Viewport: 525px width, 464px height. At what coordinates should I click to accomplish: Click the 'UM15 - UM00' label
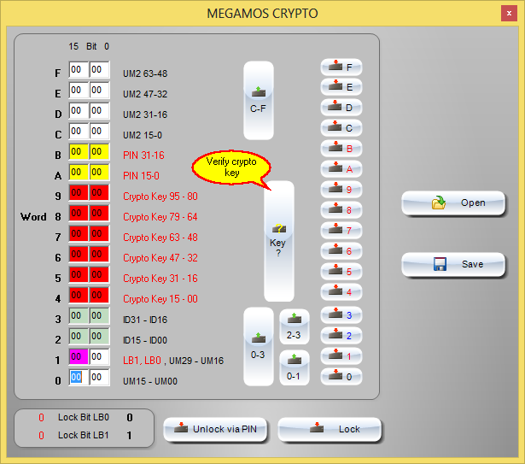[150, 381]
